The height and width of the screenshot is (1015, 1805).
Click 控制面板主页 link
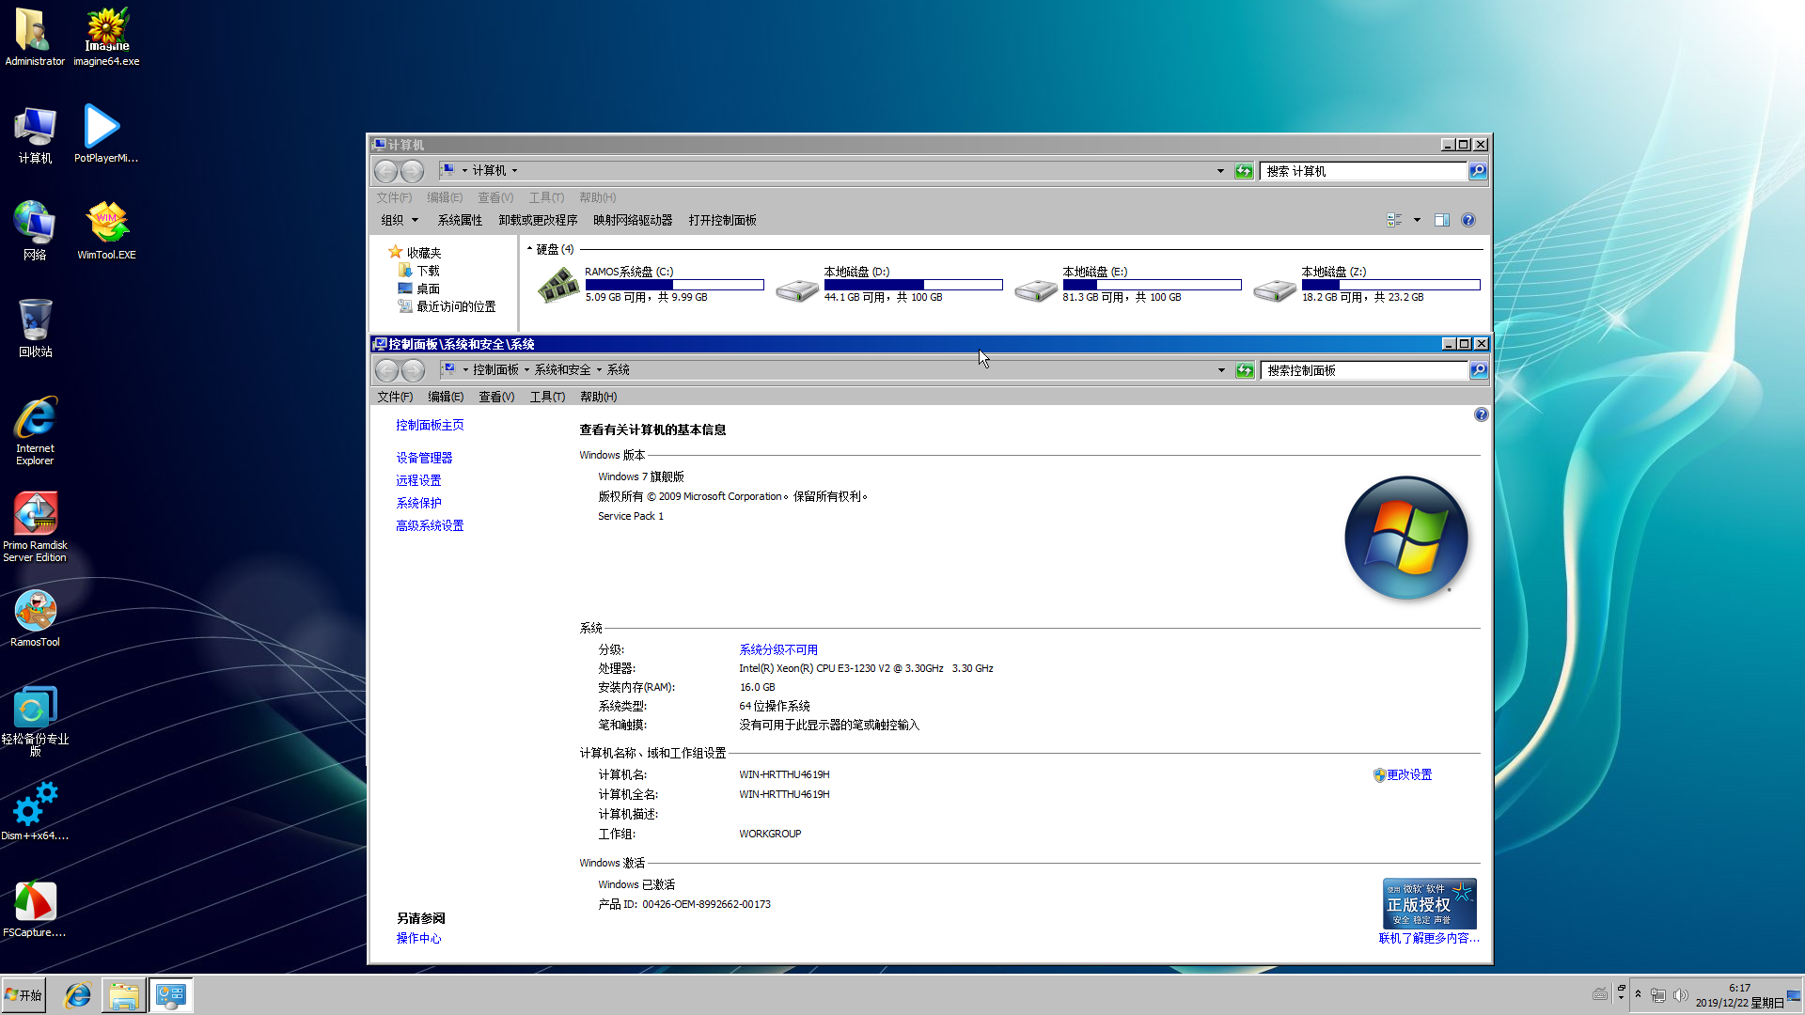pyautogui.click(x=430, y=425)
